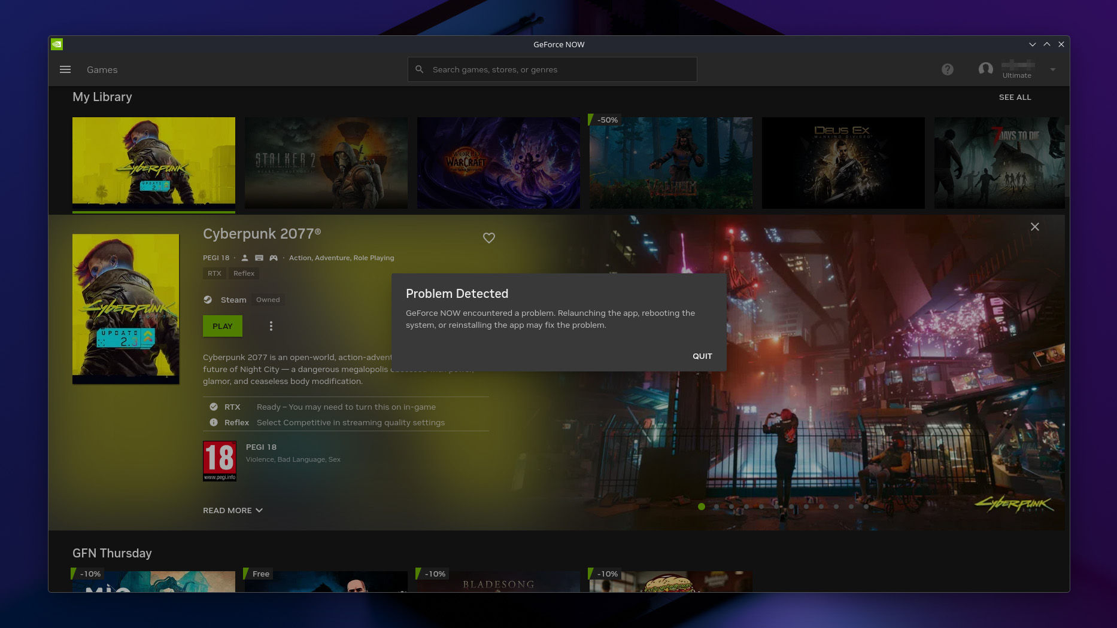Open the user profile avatar
This screenshot has width=1117, height=628.
point(985,69)
